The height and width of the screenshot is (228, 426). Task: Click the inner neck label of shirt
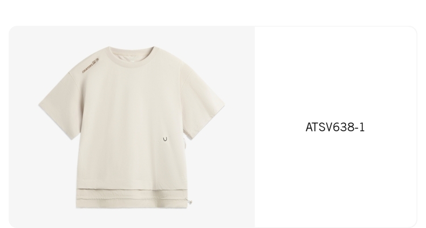(x=132, y=61)
